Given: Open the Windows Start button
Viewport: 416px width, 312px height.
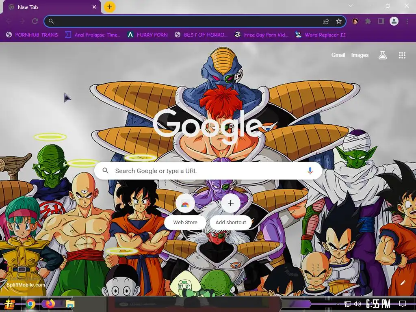Looking at the screenshot, I should [10, 304].
